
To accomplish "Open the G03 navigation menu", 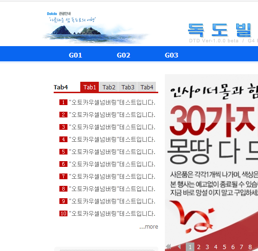I will click(x=172, y=55).
